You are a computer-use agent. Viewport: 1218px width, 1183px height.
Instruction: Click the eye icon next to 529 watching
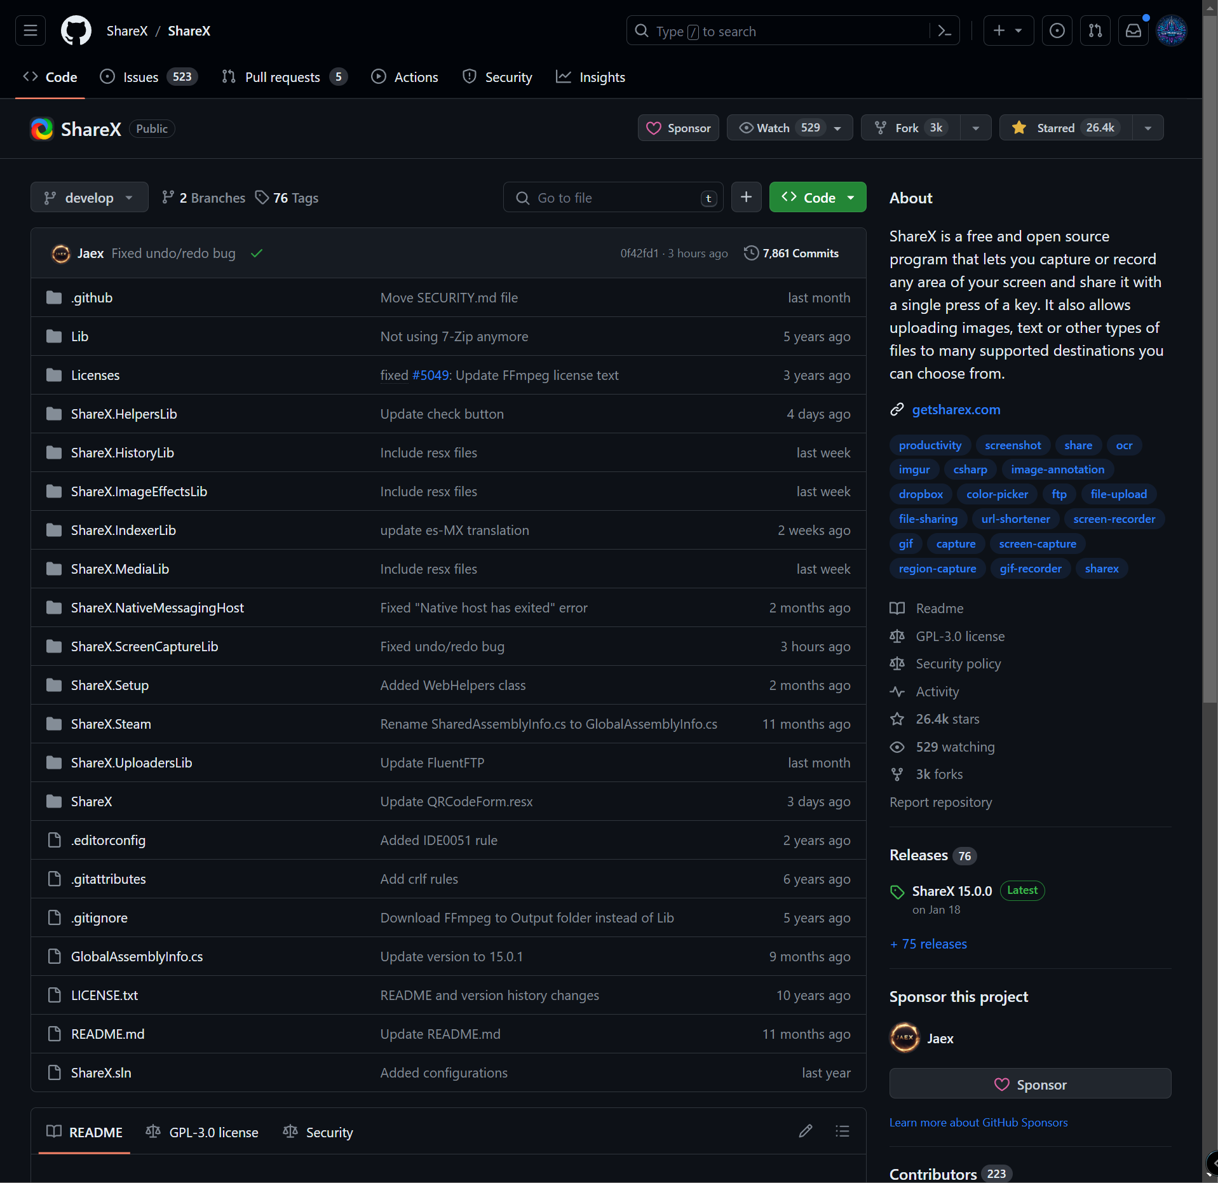pyautogui.click(x=897, y=747)
